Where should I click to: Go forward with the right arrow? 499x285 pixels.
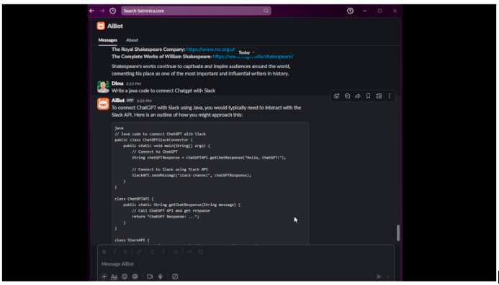coord(102,11)
